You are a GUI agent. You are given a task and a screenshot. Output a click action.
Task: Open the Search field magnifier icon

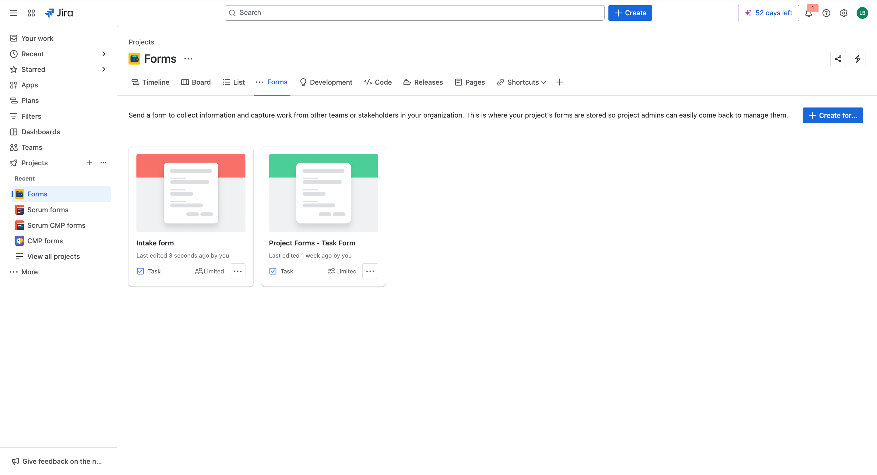tap(233, 12)
